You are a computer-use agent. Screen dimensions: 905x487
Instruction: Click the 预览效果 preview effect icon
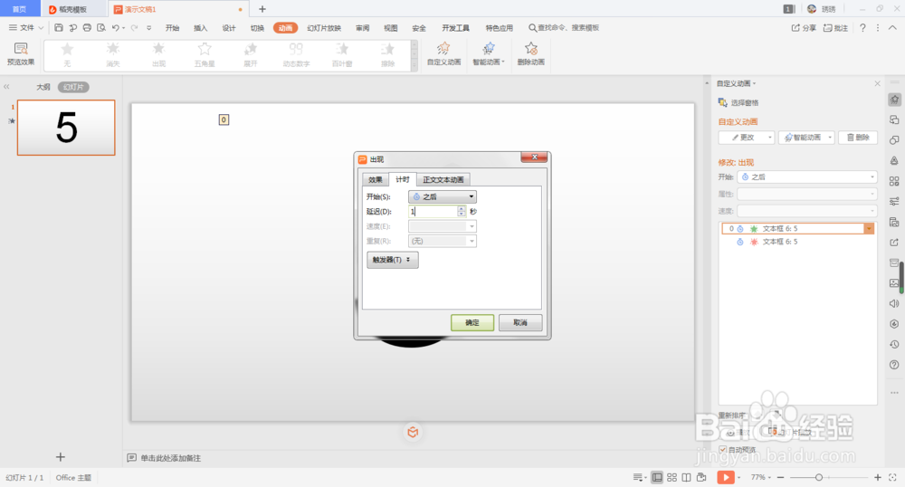click(x=21, y=49)
